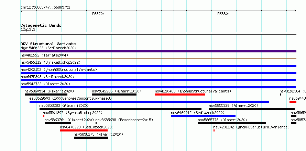Click the tiny red nsv4201102 marker
Image resolution: width=306 pixels, height=151 pixels.
click(x=214, y=130)
